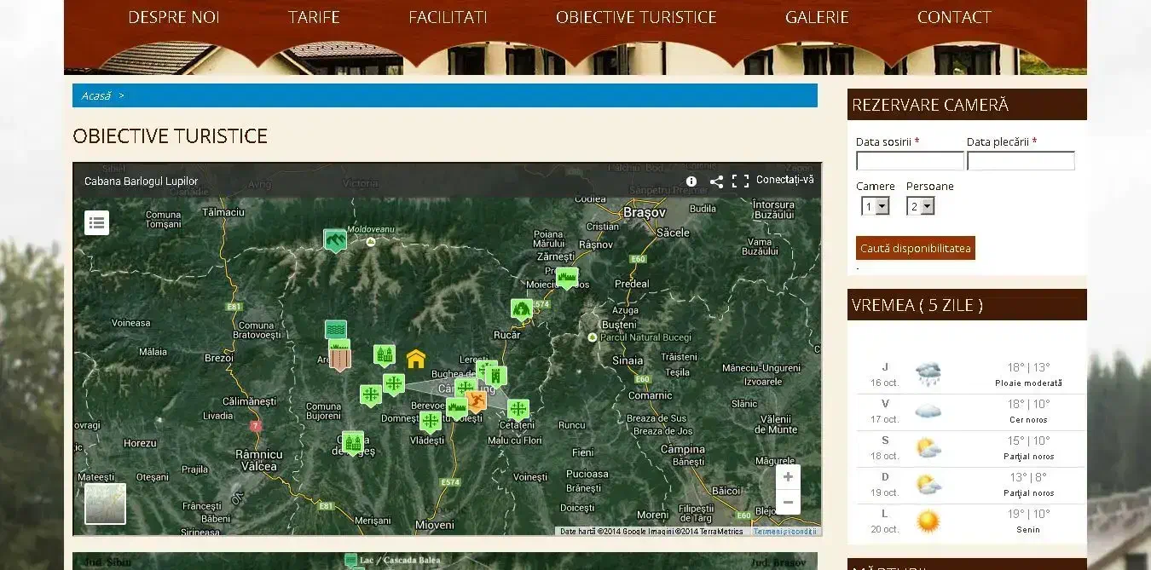
Task: Click the Caută disponibilitatea button
Action: [x=915, y=248]
